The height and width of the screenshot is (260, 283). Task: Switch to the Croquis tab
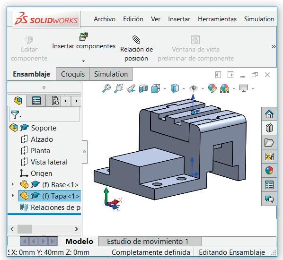tap(73, 74)
